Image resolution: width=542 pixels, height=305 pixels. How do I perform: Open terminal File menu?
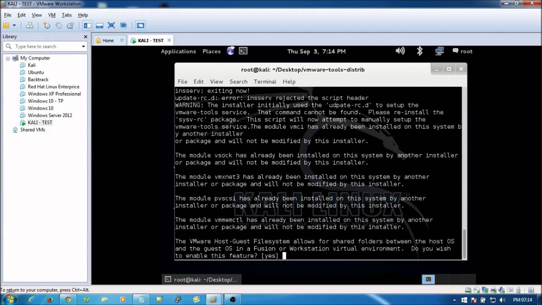point(183,82)
